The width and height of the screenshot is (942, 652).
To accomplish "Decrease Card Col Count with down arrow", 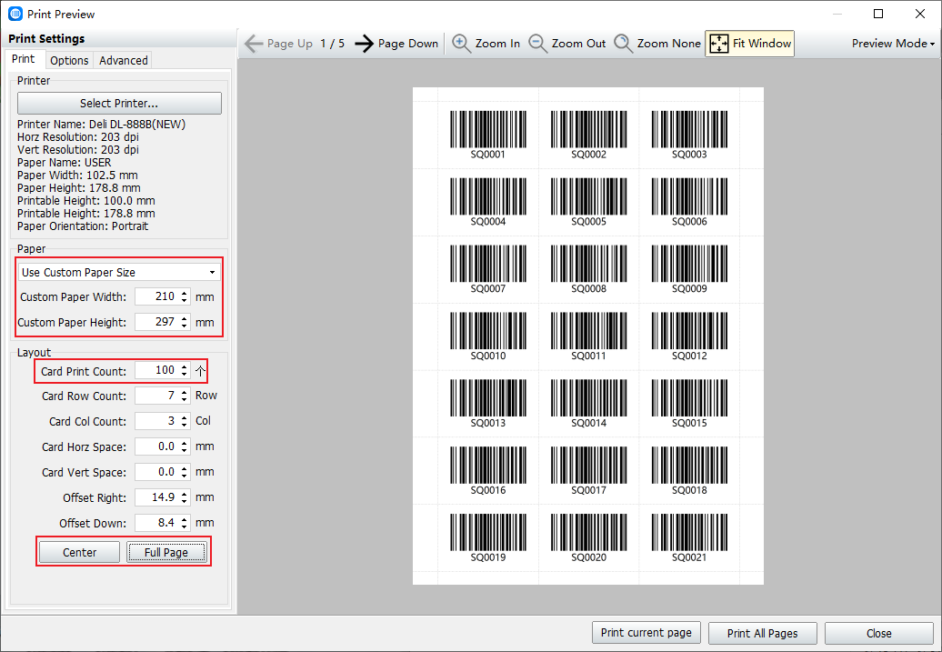I will [185, 425].
